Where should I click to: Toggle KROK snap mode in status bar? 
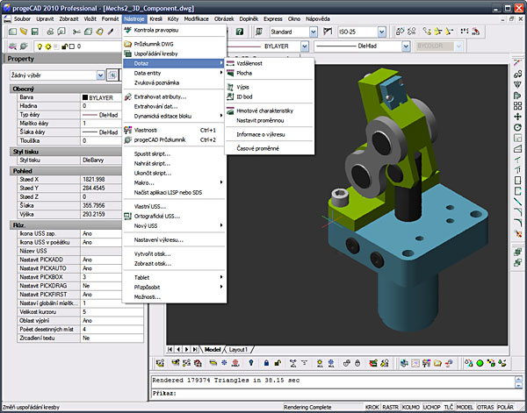[x=372, y=407]
